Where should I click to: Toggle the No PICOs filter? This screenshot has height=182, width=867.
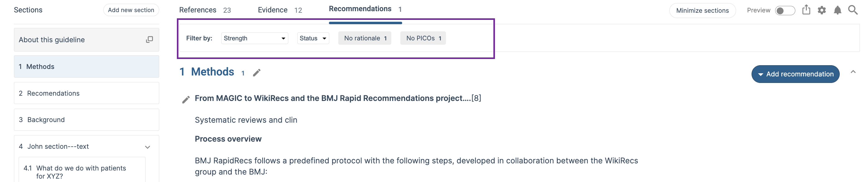pyautogui.click(x=423, y=39)
